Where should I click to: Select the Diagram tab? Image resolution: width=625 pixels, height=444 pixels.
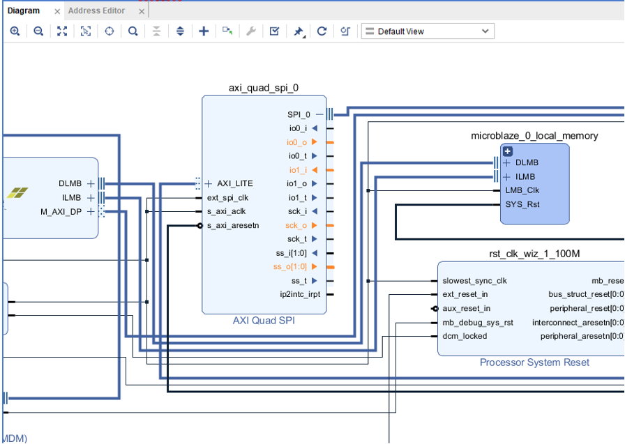point(23,10)
